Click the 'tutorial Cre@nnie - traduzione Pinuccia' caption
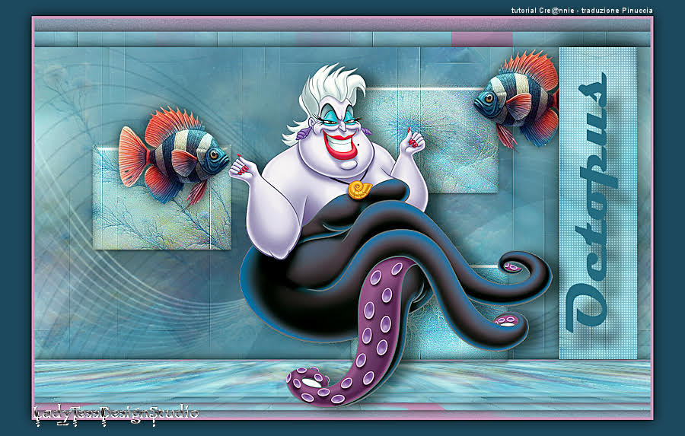This screenshot has height=436, width=685. [x=582, y=10]
